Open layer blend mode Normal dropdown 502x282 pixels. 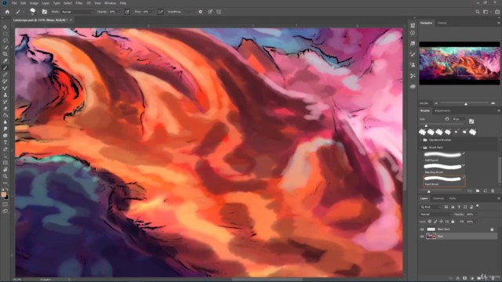tap(436, 214)
